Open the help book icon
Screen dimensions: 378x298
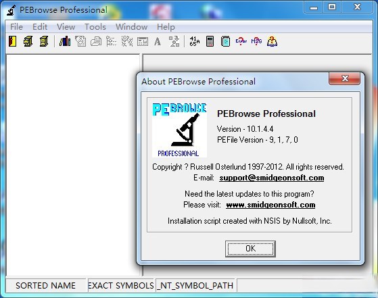272,41
